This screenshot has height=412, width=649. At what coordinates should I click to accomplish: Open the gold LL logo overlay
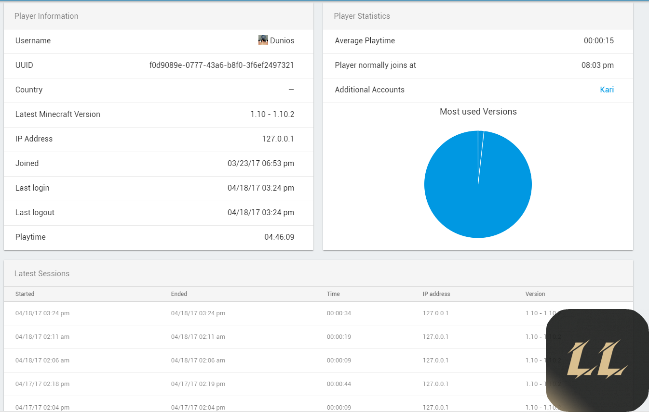(597, 360)
